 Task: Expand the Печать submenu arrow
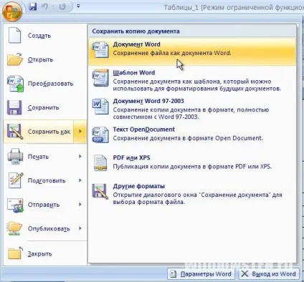tap(80, 157)
